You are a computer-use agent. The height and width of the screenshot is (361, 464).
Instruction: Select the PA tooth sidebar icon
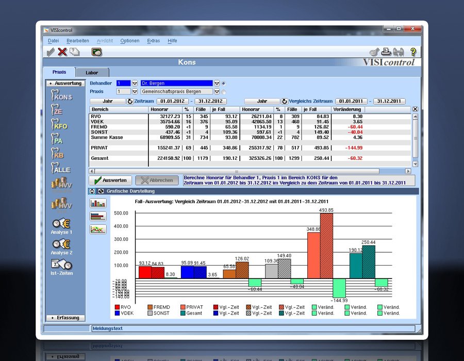click(57, 139)
